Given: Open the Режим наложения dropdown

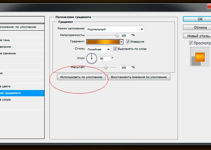Looking at the screenshot, I should [115, 29].
